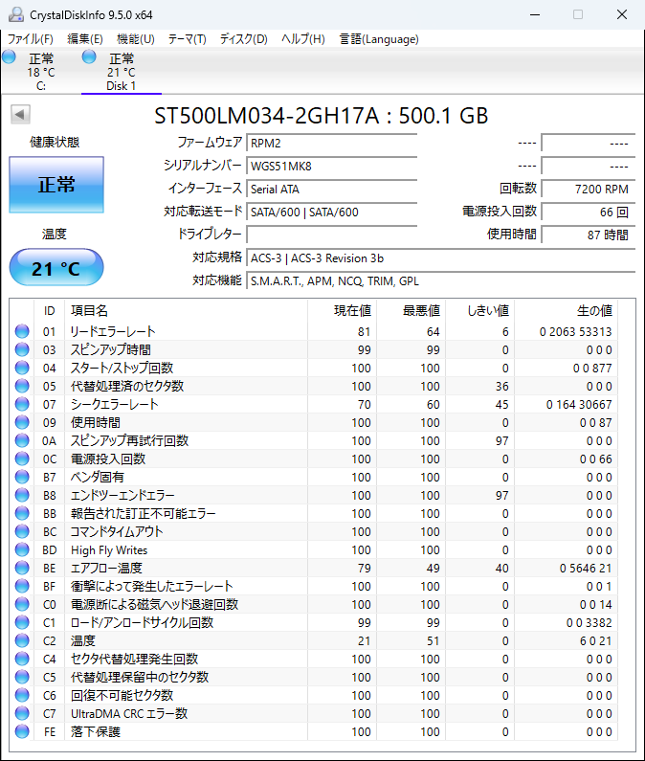Click status orb for BB 報告された訂正不可能エラー
Image resolution: width=645 pixels, height=761 pixels.
pos(22,513)
